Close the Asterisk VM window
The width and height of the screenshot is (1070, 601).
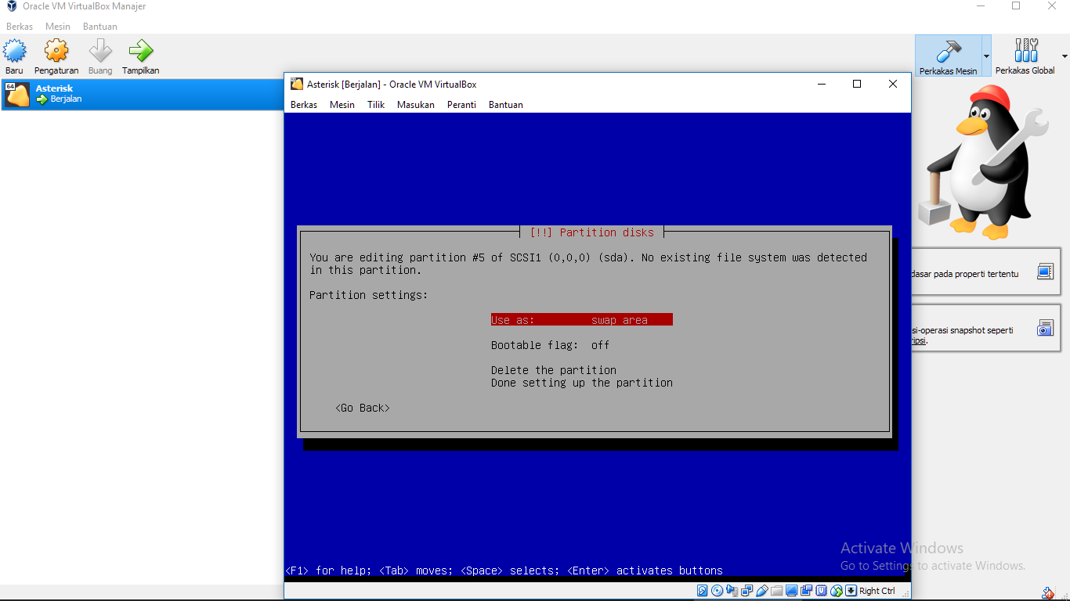coord(893,84)
